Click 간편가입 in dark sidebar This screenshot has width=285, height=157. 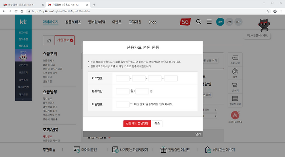pos(23,65)
